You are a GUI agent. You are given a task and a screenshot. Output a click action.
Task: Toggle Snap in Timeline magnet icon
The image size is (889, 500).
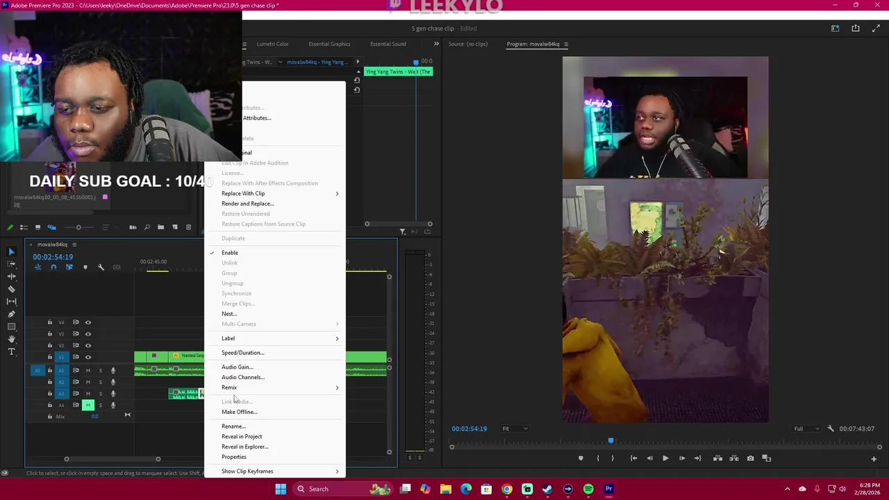[x=53, y=267]
